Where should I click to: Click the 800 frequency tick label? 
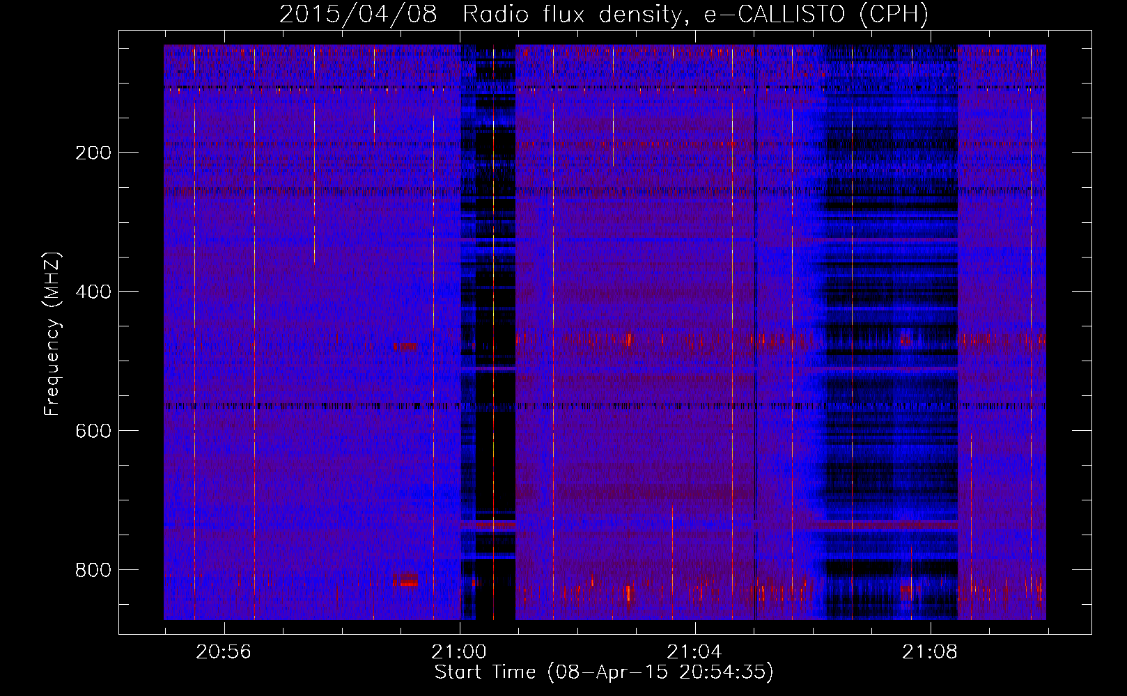pos(93,570)
